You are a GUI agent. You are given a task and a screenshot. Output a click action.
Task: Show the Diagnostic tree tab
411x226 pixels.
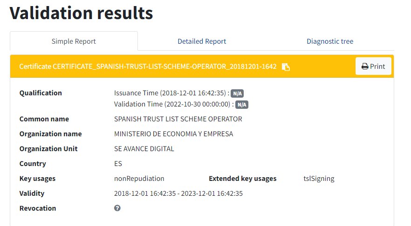pos(330,41)
